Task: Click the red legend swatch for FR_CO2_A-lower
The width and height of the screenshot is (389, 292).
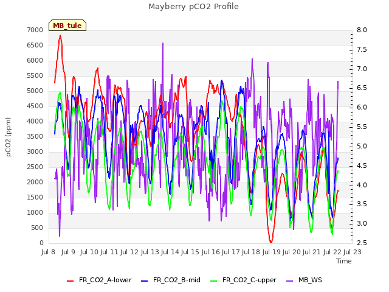Action: point(71,281)
